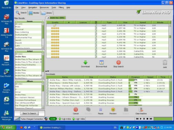Open the Windows start button
This screenshot has width=174, height=130.
[8, 128]
